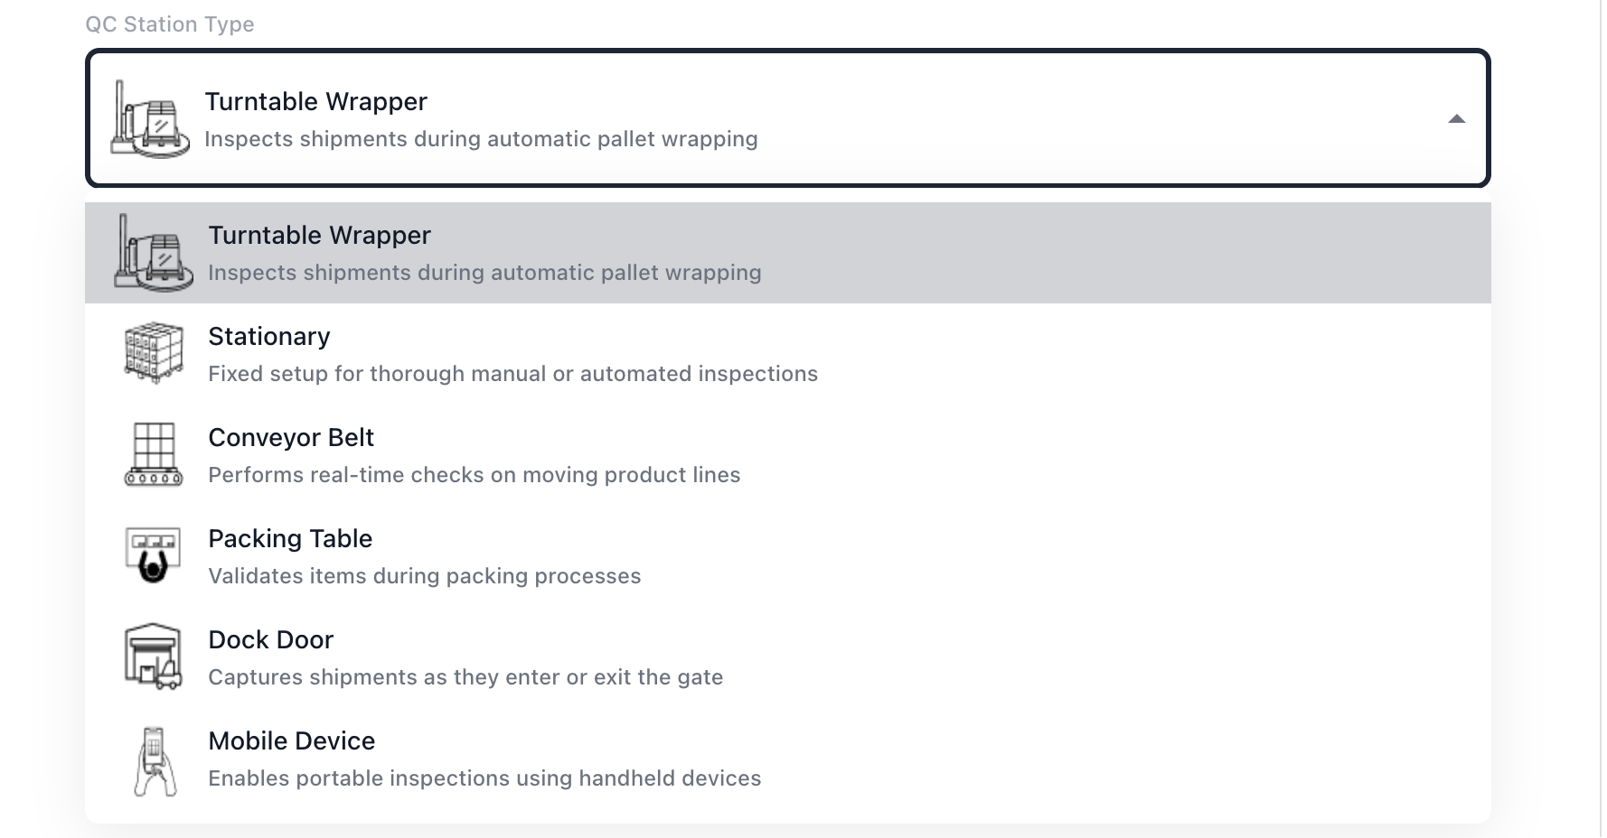The height and width of the screenshot is (838, 1607).
Task: Click the Conveyor Belt icon
Action: [153, 454]
